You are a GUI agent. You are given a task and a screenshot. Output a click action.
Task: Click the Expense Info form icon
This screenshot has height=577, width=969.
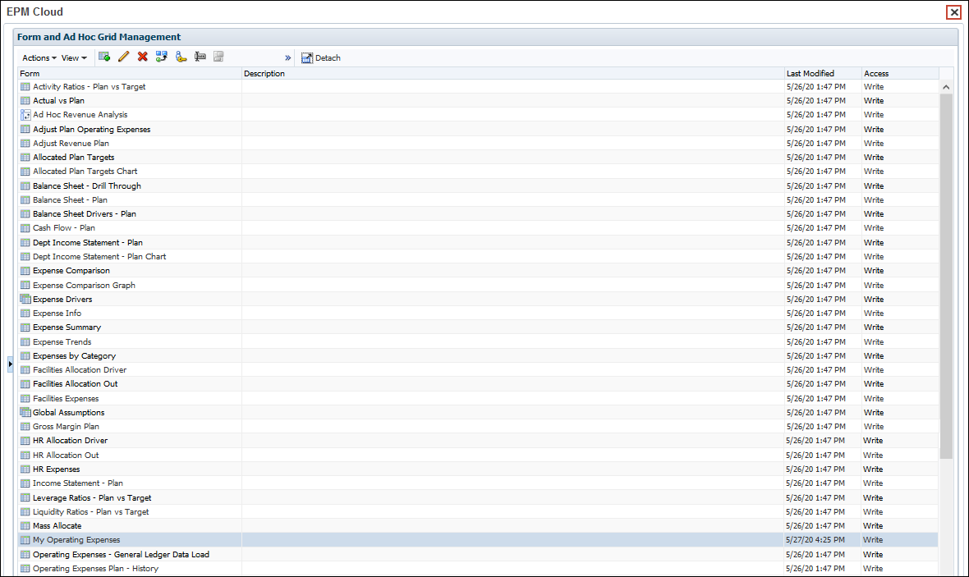pyautogui.click(x=25, y=314)
